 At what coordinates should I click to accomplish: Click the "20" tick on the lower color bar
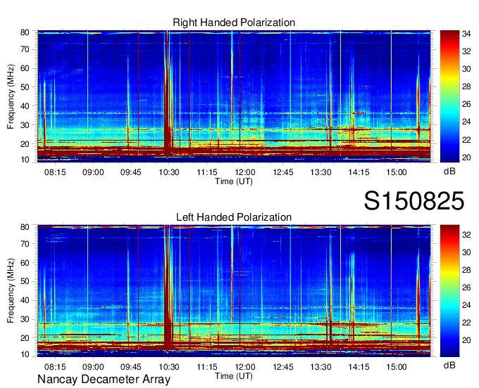(466, 340)
